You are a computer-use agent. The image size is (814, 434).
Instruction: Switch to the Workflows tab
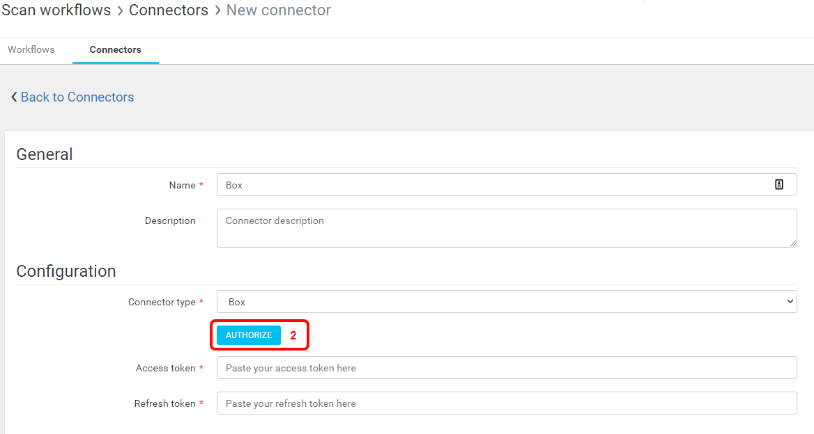tap(31, 50)
